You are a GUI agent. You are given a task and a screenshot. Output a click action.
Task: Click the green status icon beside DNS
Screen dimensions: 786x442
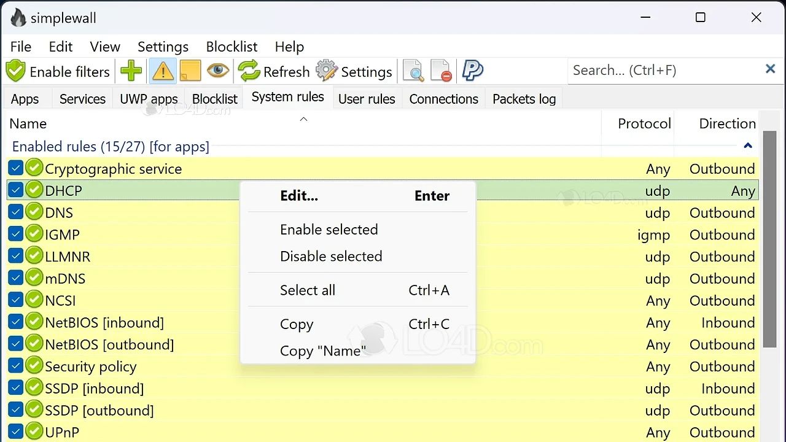point(34,212)
